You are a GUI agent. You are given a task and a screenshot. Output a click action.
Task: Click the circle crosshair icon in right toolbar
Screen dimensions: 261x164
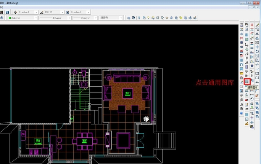[x=242, y=109]
